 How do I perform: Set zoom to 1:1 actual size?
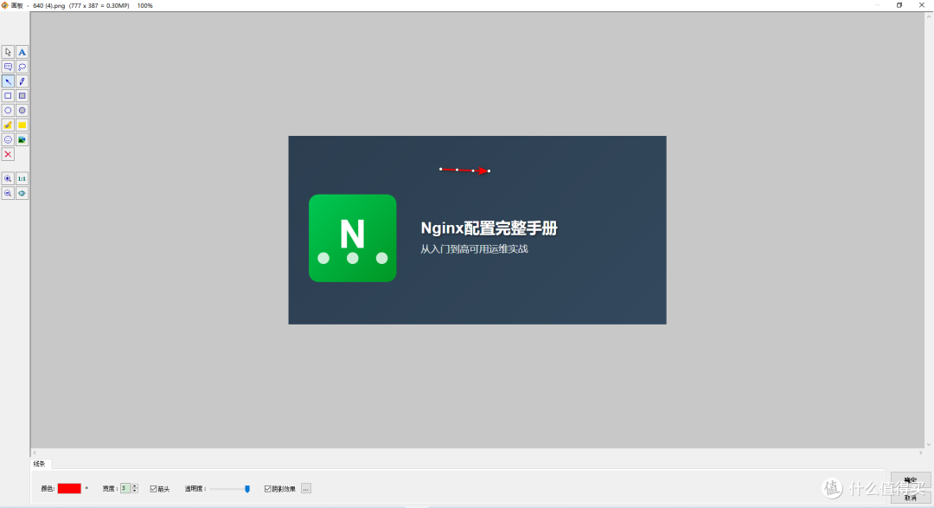coord(22,179)
